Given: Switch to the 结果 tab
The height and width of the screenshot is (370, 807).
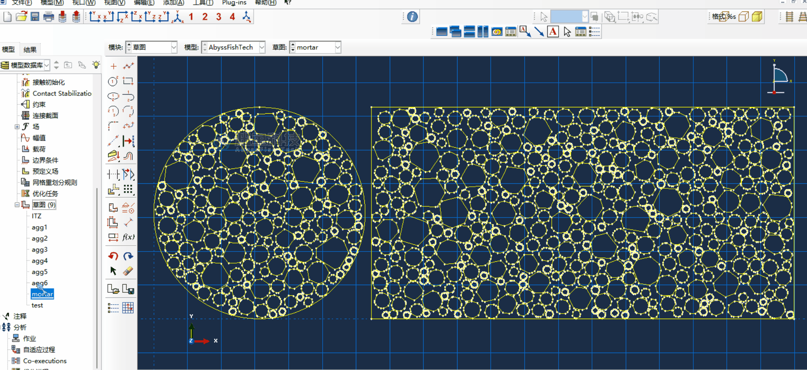Looking at the screenshot, I should coord(30,50).
